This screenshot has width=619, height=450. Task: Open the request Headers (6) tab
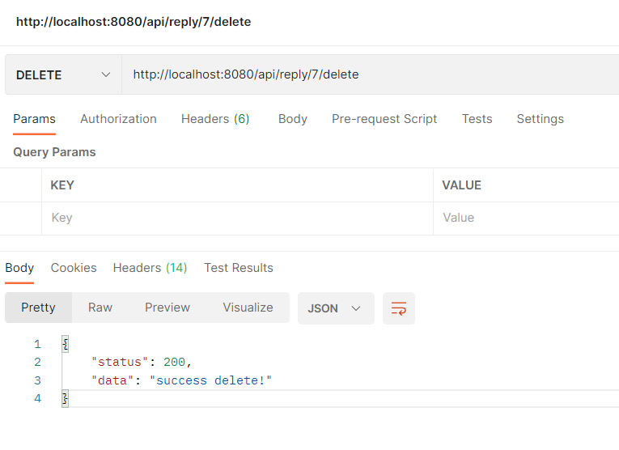(x=215, y=119)
